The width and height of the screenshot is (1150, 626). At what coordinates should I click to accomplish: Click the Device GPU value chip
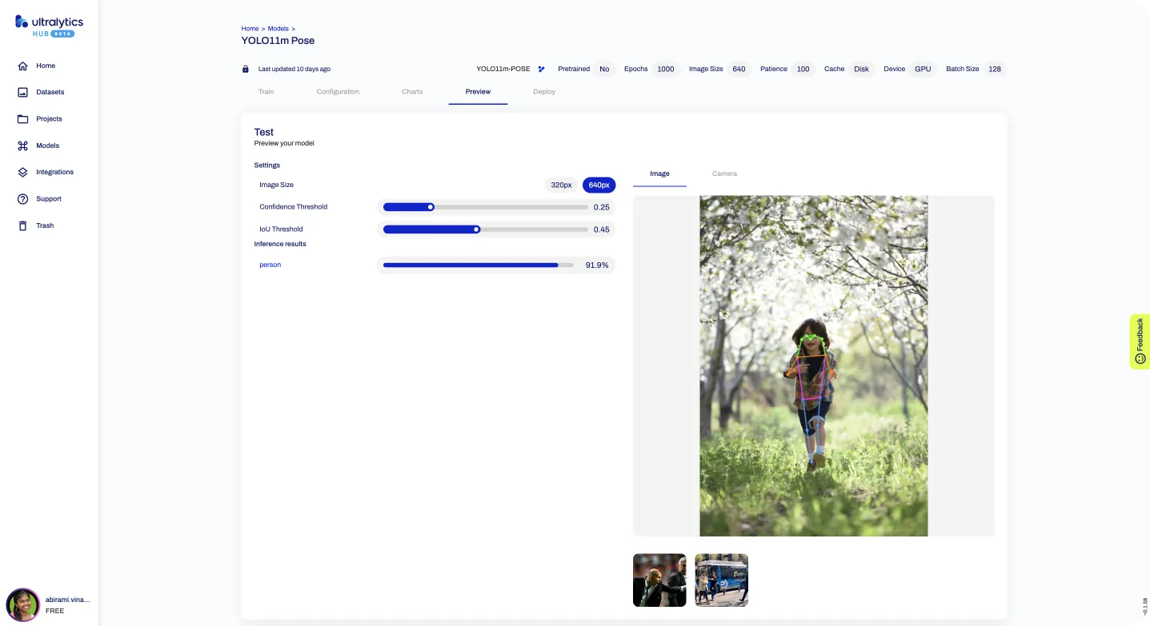923,69
